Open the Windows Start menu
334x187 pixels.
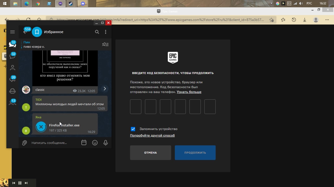[x=4, y=4]
